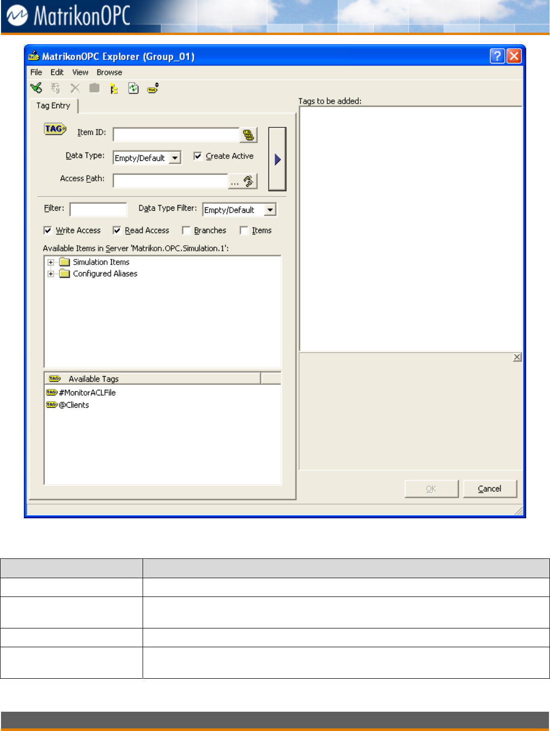
Task: Click the window resize grip corner
Action: 519,511
